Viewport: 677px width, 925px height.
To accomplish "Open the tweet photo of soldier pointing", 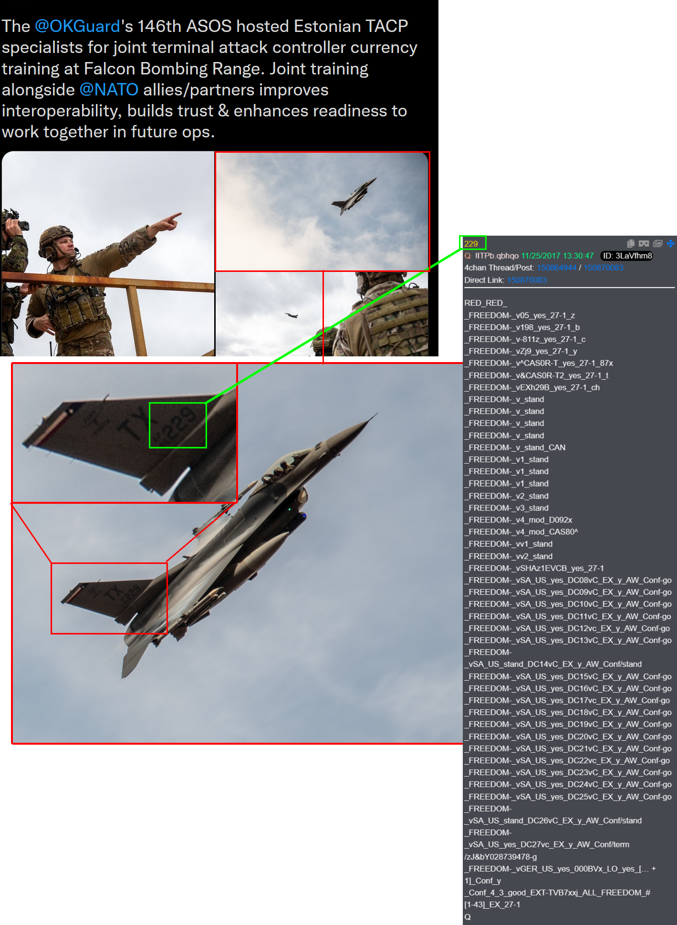I will point(108,254).
